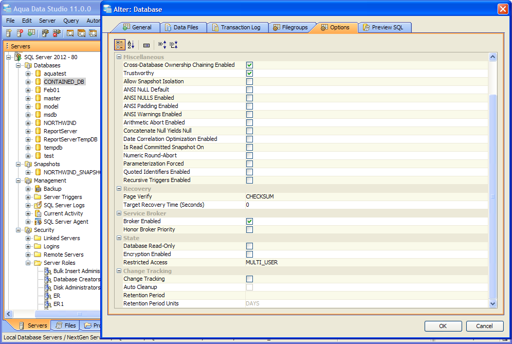Click the Security node icon

point(28,230)
